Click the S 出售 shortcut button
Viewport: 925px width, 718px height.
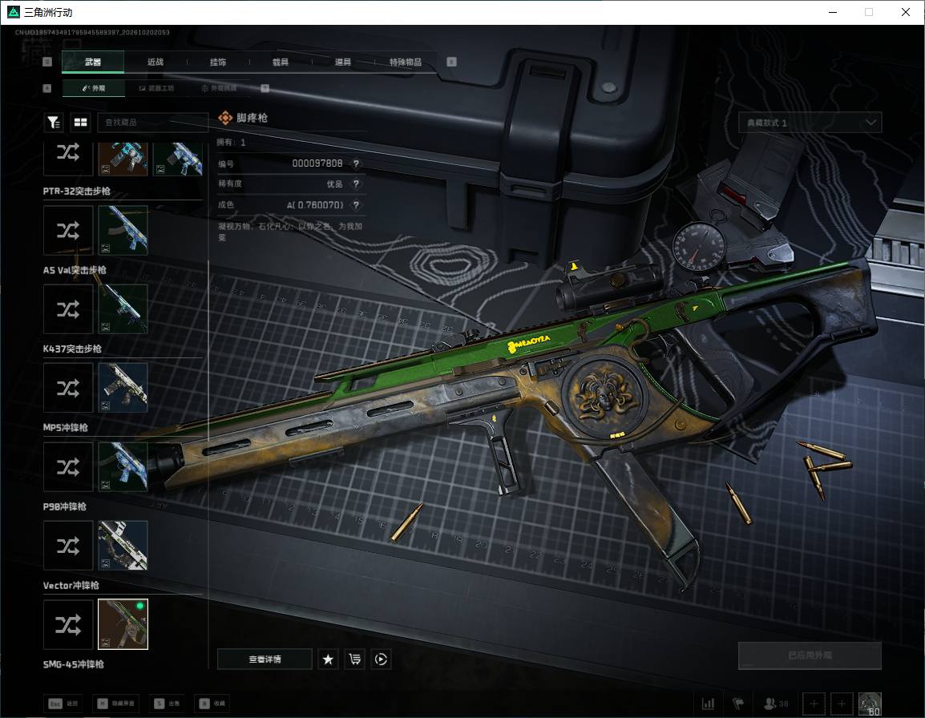167,704
